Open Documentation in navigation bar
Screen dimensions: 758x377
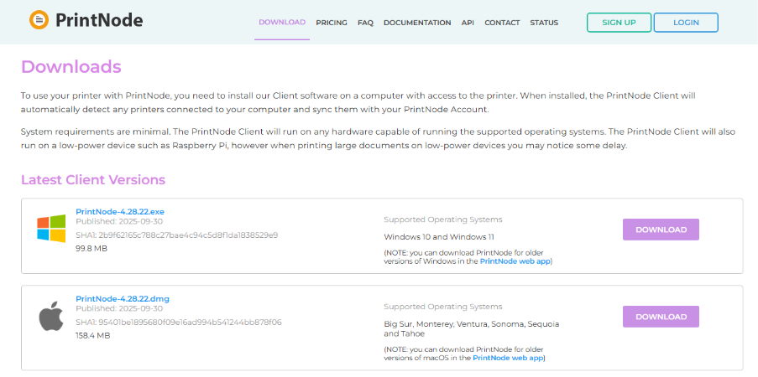[x=417, y=23]
